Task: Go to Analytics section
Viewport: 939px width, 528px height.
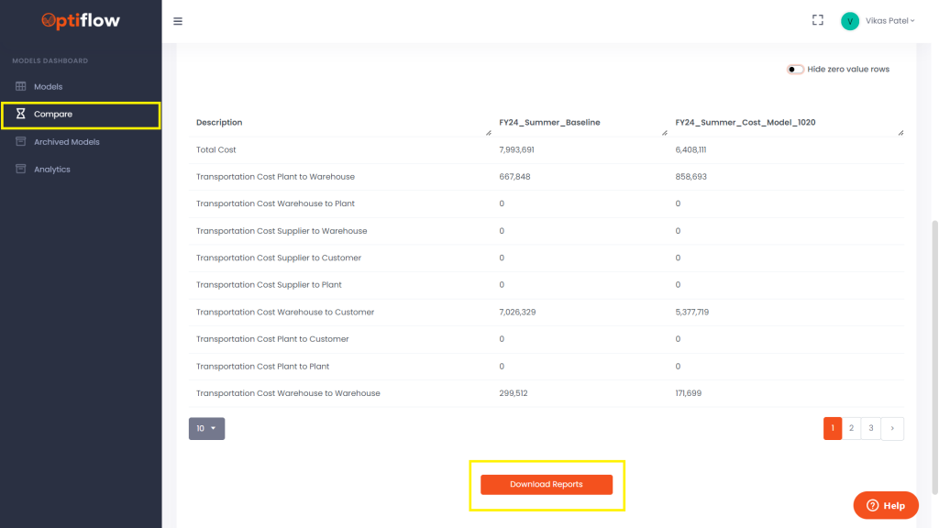Action: (52, 170)
